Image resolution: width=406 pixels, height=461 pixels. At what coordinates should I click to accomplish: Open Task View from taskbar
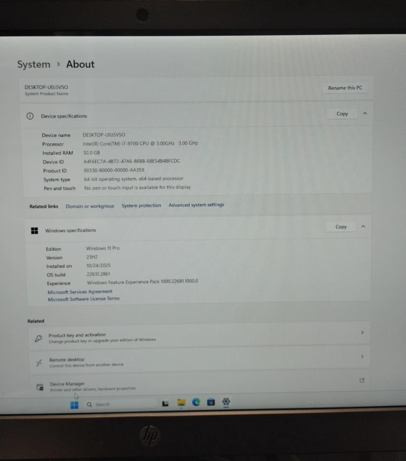pyautogui.click(x=165, y=403)
